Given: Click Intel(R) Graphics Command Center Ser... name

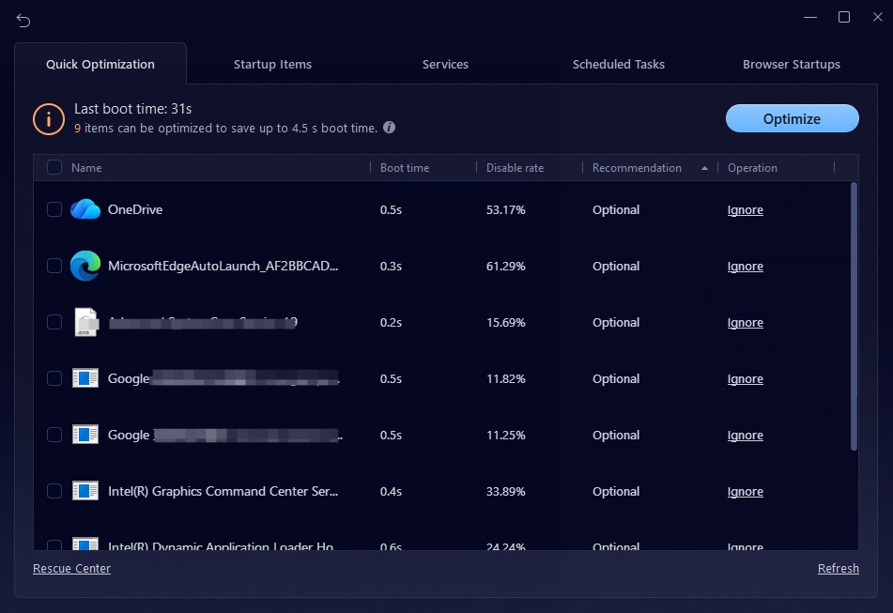Looking at the screenshot, I should coord(223,491).
